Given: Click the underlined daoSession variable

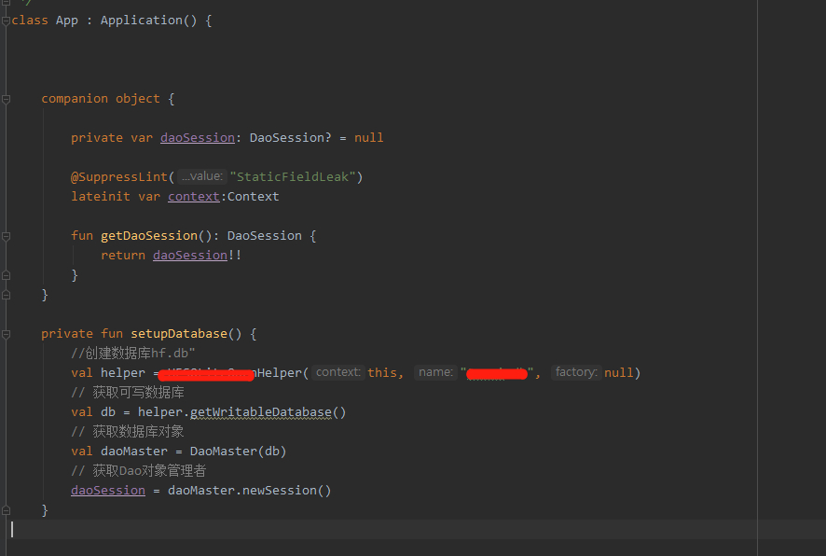Looking at the screenshot, I should pos(197,137).
